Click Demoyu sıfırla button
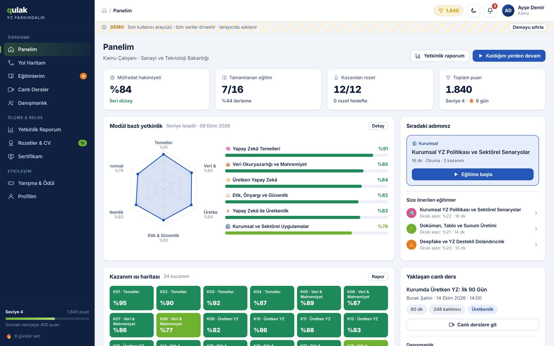The image size is (554, 346). pos(528,27)
